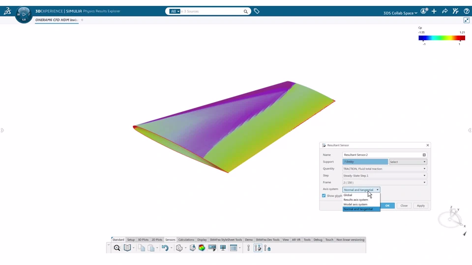The image size is (472, 265).
Task: Click the Undo arrow icon
Action: click(165, 248)
